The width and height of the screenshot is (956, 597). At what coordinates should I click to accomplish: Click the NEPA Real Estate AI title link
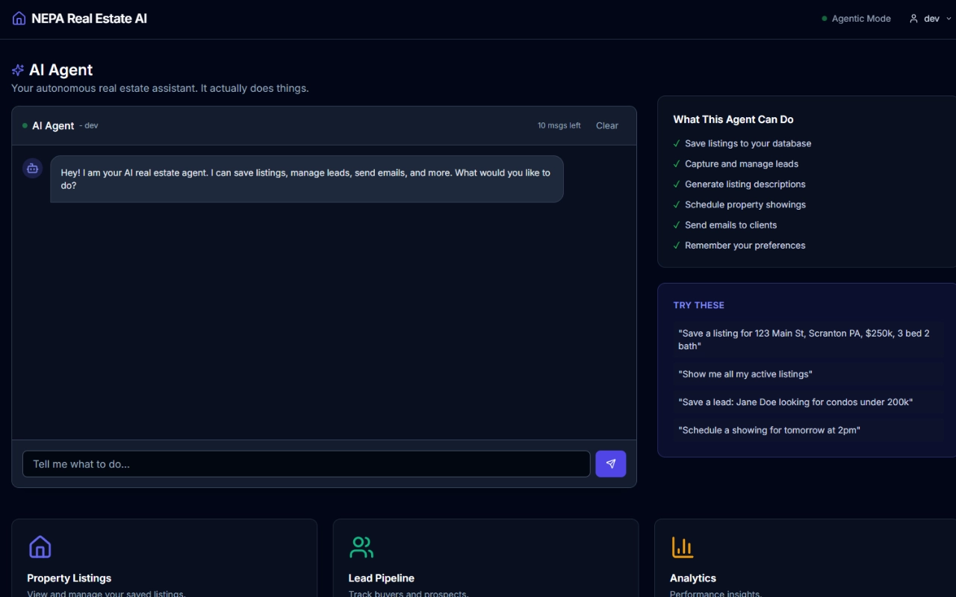pyautogui.click(x=89, y=19)
